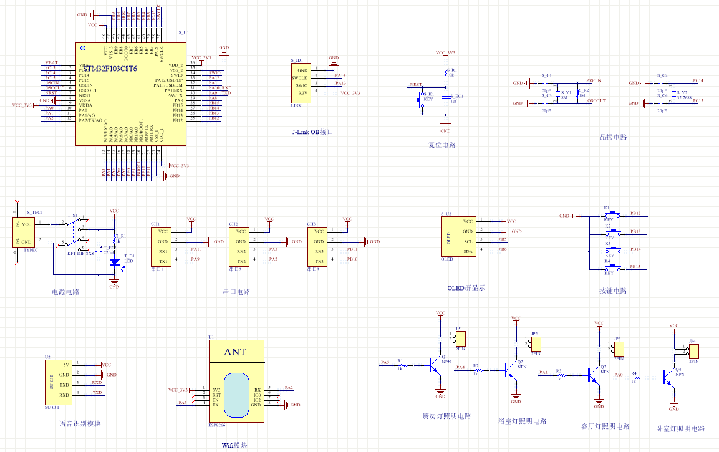Select the K2 key switch symbol
The height and width of the screenshot is (452, 719).
(x=612, y=233)
